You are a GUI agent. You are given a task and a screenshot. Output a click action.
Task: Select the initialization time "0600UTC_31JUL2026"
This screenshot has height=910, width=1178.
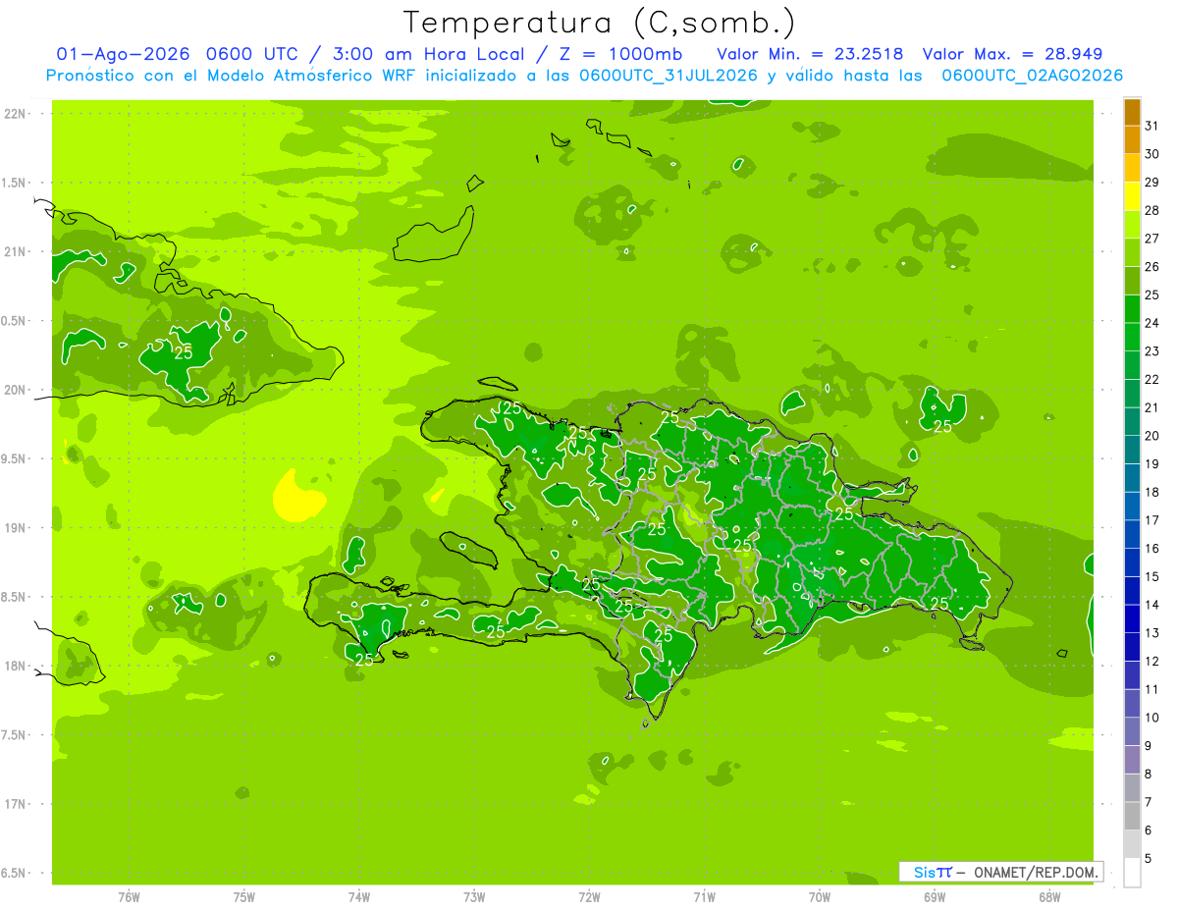668,76
